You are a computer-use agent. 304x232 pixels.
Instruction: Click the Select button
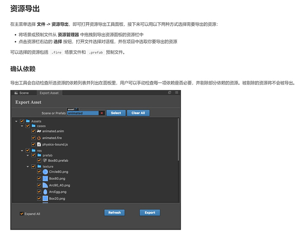116,113
